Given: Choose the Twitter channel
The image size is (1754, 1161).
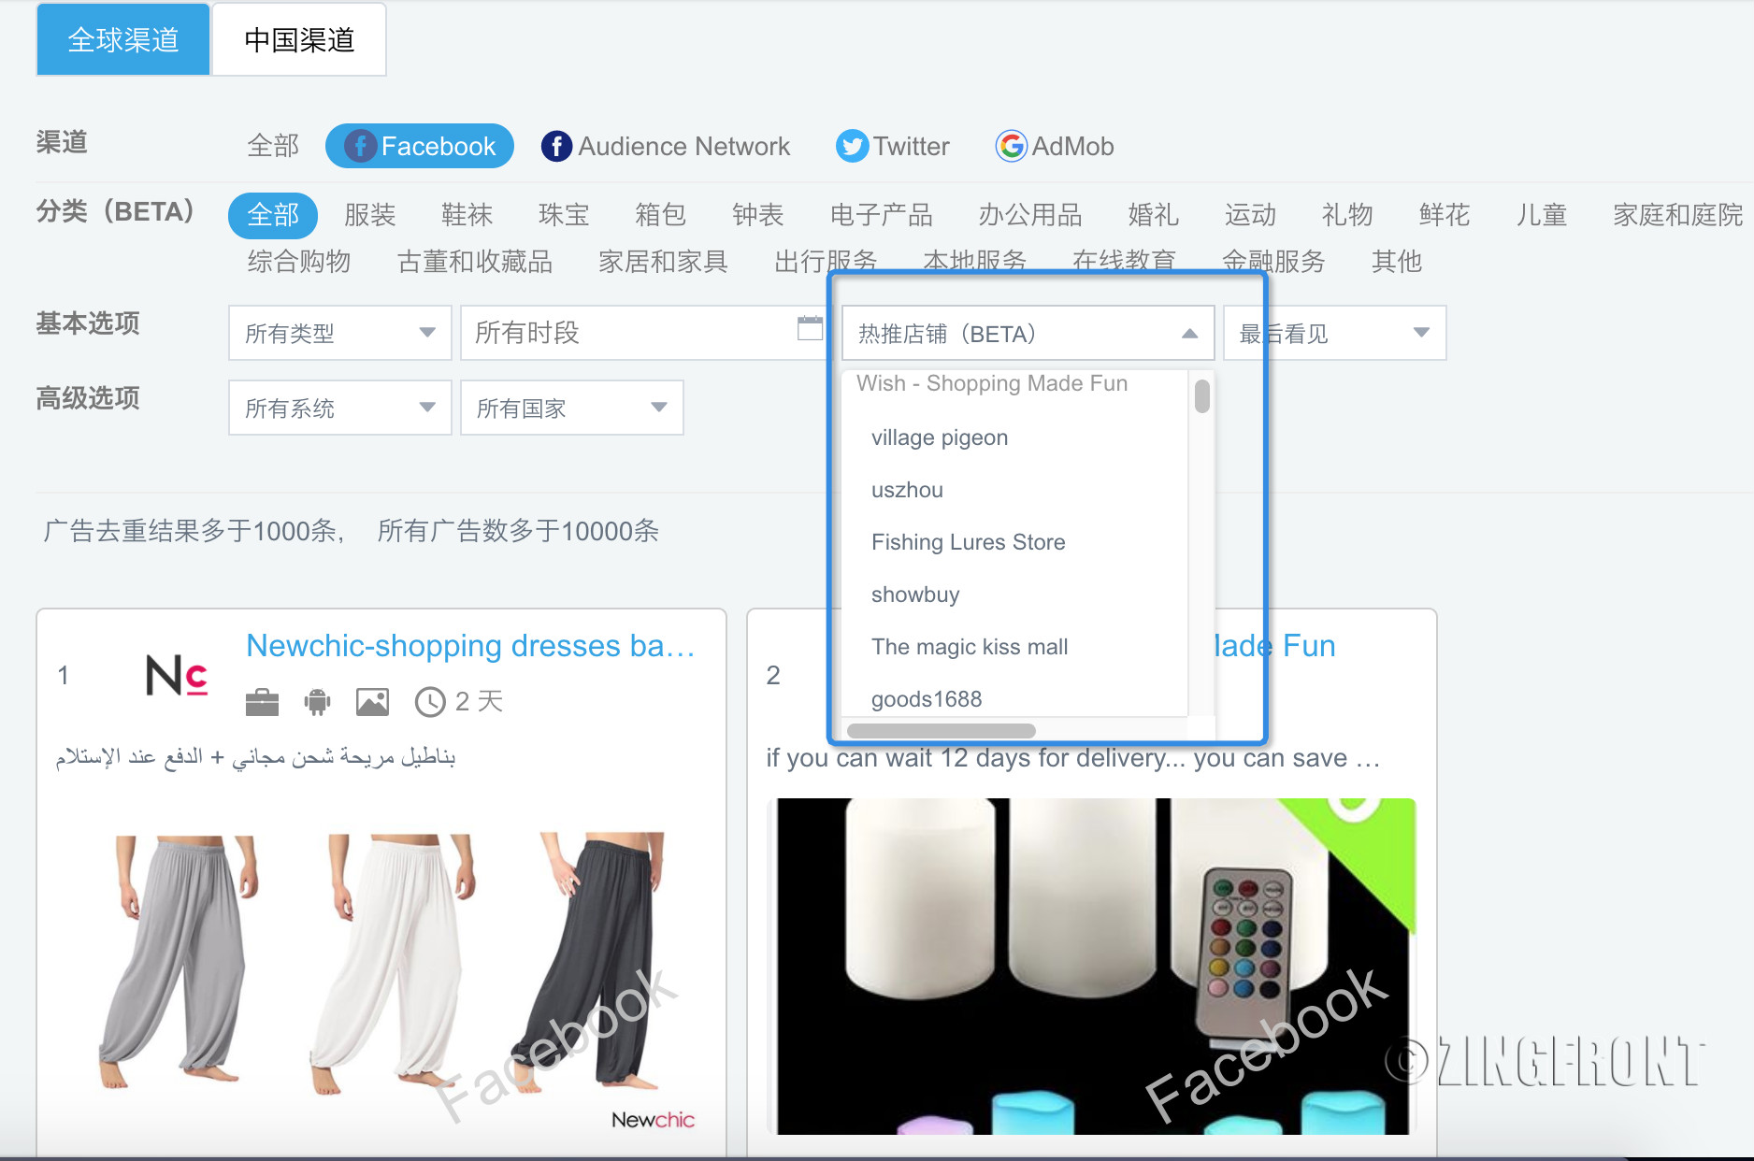Looking at the screenshot, I should pyautogui.click(x=893, y=146).
